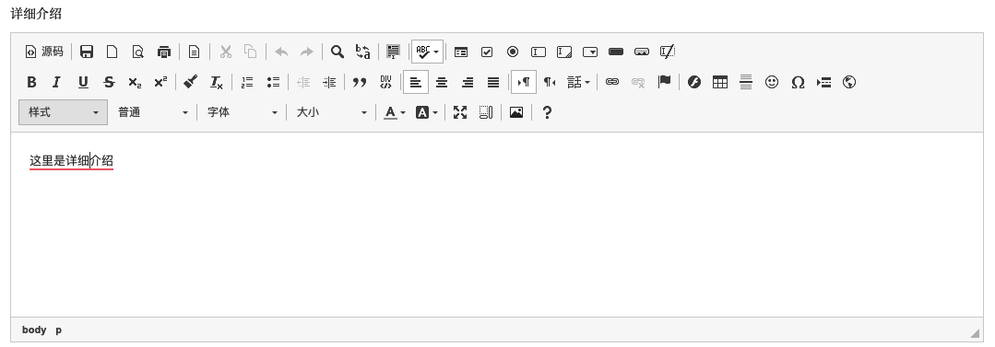The width and height of the screenshot is (995, 347).
Task: Toggle superscript formatting
Action: tap(160, 82)
